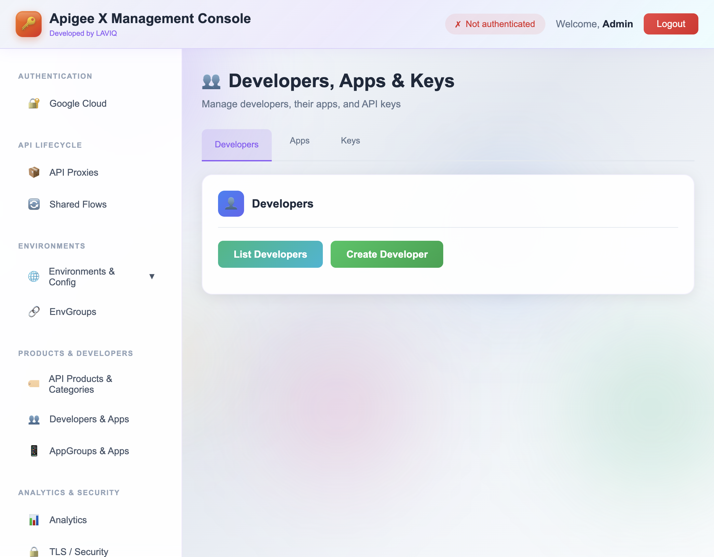Screen dimensions: 714x557
Task: Open Google Cloud authentication via the lock icon
Action: click(34, 103)
